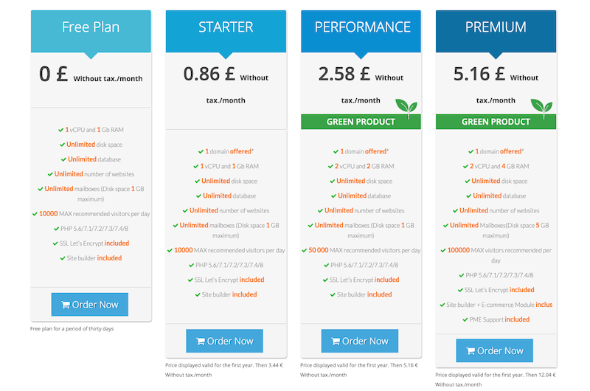Click checkmark beside 50 000 MAX visitors
The height and width of the screenshot is (391, 590).
tap(305, 250)
